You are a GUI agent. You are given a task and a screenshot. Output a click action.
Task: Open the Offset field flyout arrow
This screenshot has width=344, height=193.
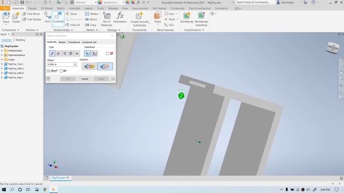[75, 64]
